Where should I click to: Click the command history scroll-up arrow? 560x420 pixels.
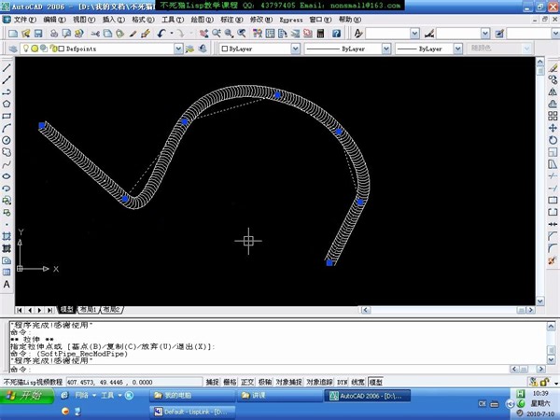click(x=551, y=326)
